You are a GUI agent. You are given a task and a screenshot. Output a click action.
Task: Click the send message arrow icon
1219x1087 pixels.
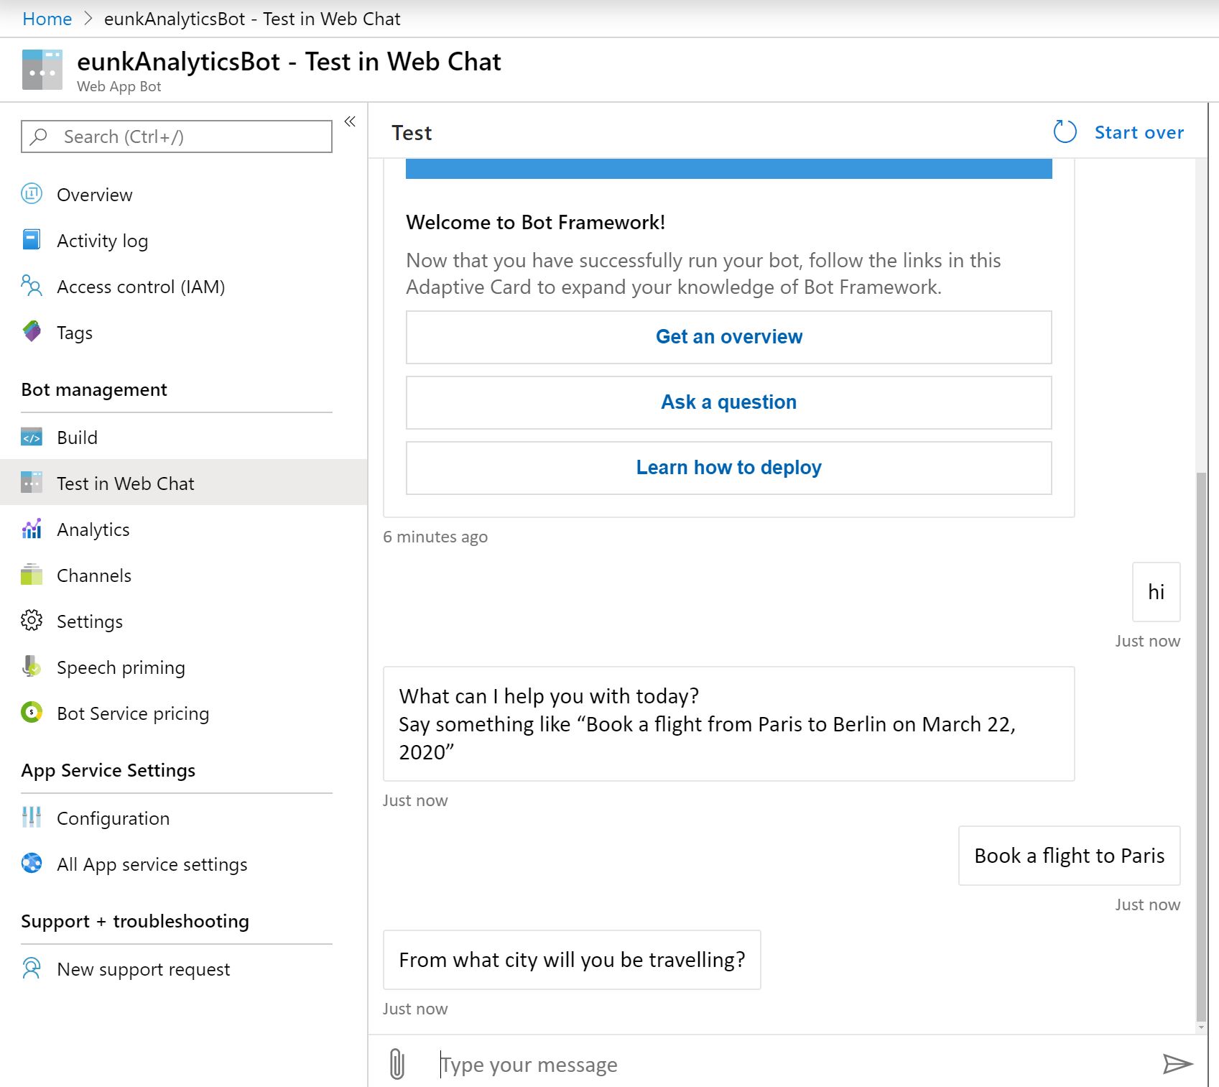(1177, 1064)
